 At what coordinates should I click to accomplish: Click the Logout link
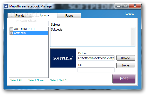tap(129, 14)
